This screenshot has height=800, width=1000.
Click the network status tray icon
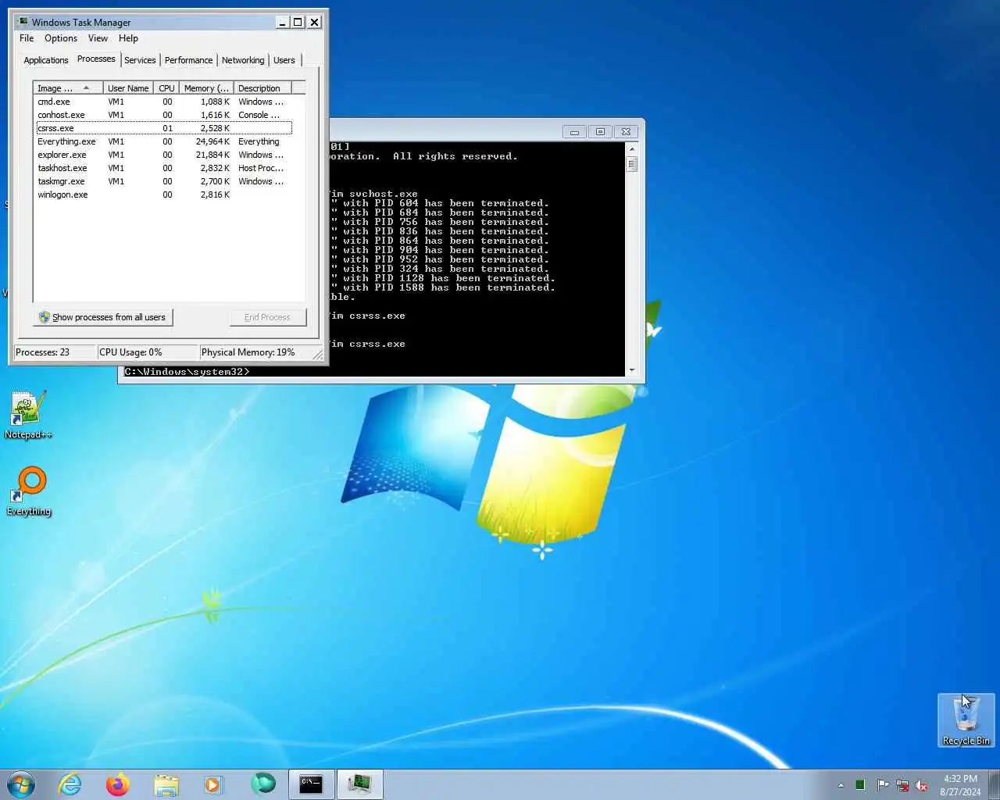(902, 785)
